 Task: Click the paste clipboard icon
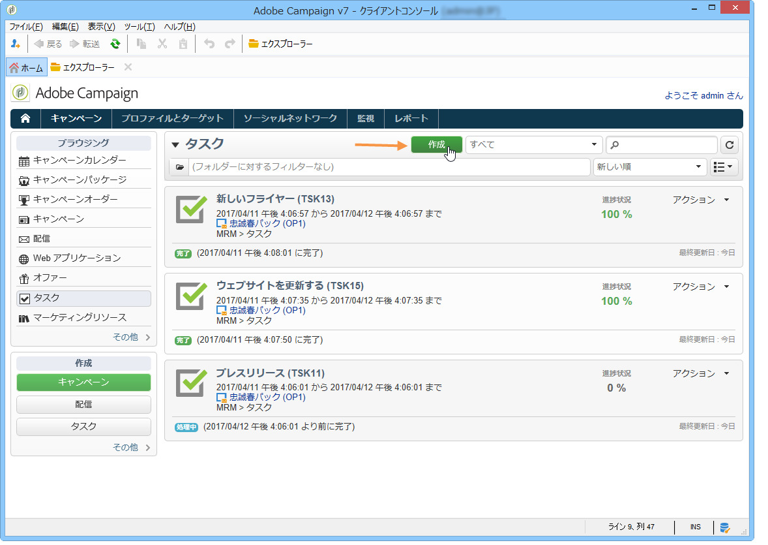tap(183, 44)
